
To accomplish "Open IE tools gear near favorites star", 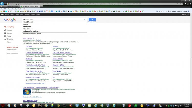I will point(190,4).
